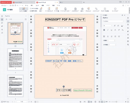Jump to the last page button
Screen dimensions: 130x103
click(31, 102)
